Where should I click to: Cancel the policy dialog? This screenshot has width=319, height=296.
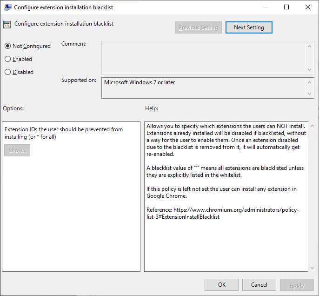259,285
